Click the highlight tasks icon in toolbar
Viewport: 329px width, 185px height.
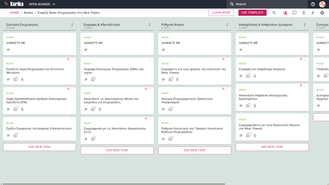(x=313, y=13)
